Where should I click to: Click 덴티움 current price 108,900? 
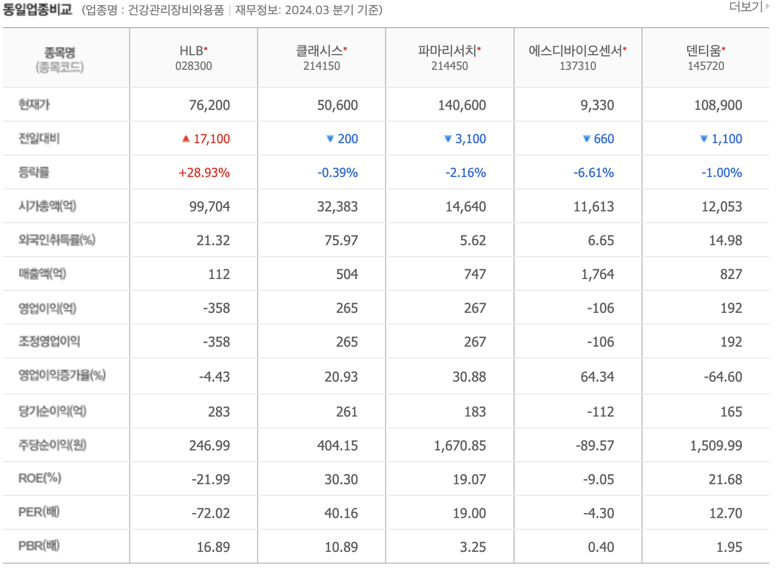(718, 105)
